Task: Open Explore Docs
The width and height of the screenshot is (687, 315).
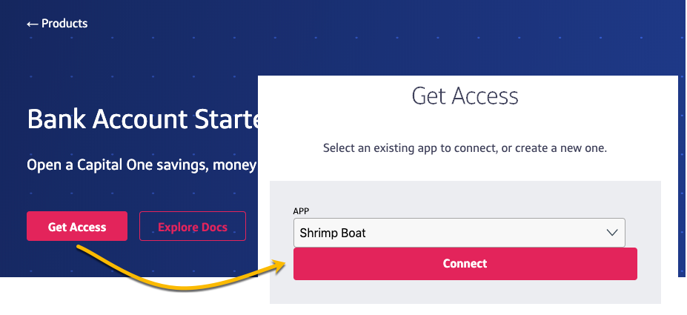Action: coord(192,227)
